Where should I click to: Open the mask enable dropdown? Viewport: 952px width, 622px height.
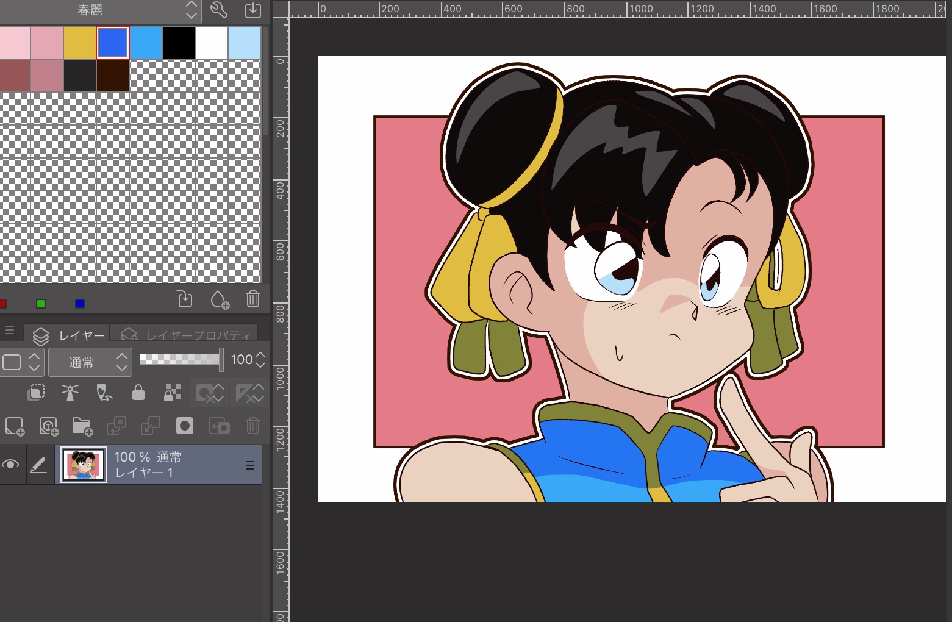coord(210,393)
